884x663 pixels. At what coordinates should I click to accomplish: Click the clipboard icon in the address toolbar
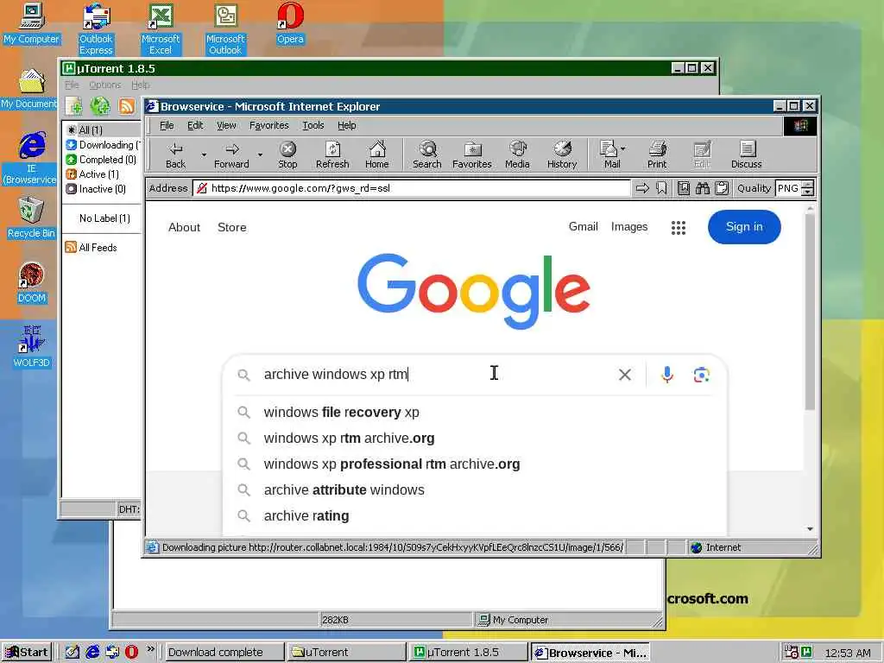722,188
